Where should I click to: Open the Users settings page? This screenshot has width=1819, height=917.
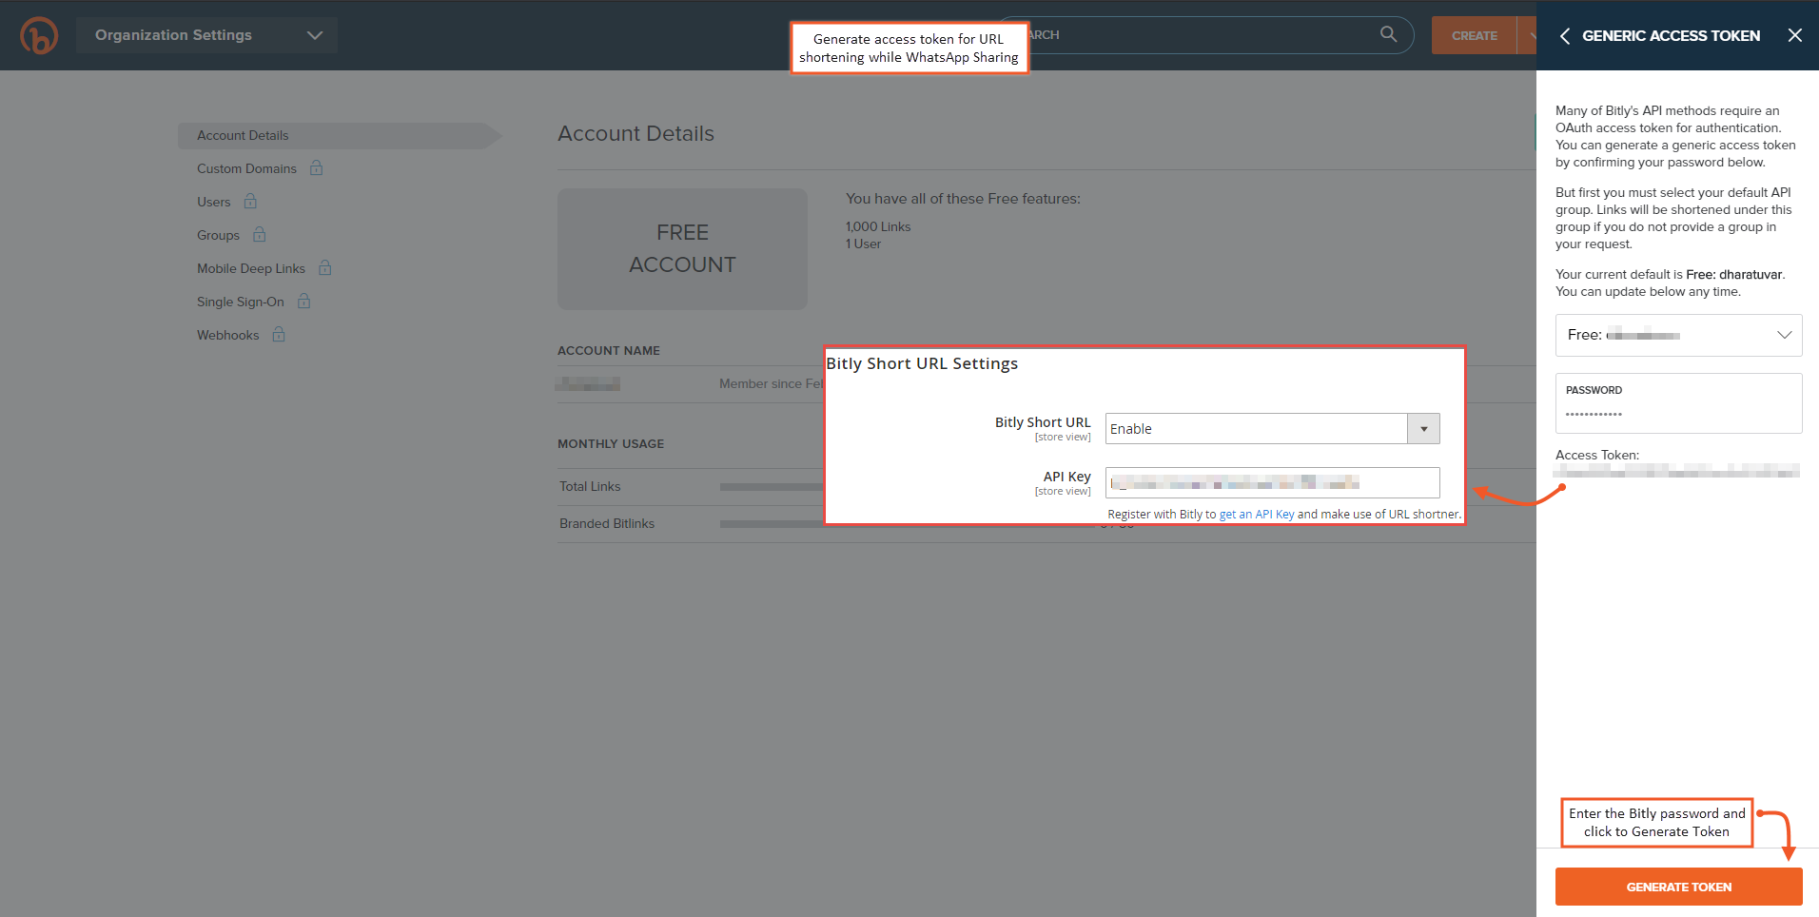coord(214,202)
